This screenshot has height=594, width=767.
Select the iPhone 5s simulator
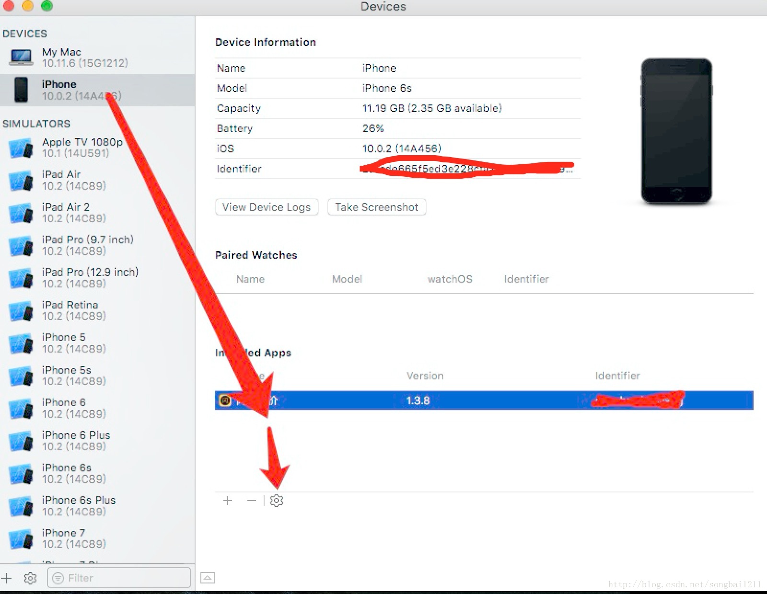pyautogui.click(x=97, y=376)
